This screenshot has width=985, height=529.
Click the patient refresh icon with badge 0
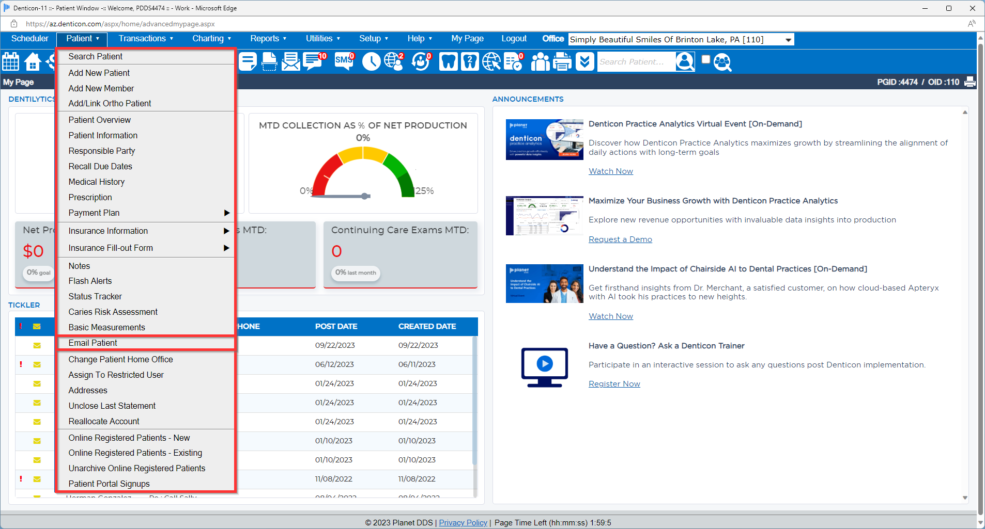coord(421,61)
